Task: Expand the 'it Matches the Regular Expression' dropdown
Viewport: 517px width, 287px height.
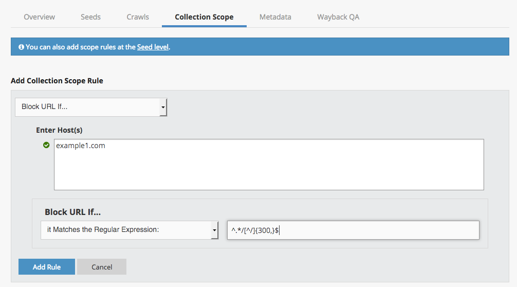Action: pyautogui.click(x=126, y=230)
